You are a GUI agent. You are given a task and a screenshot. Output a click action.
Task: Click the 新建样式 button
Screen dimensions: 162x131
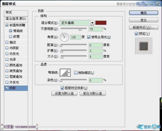[x=143, y=27]
